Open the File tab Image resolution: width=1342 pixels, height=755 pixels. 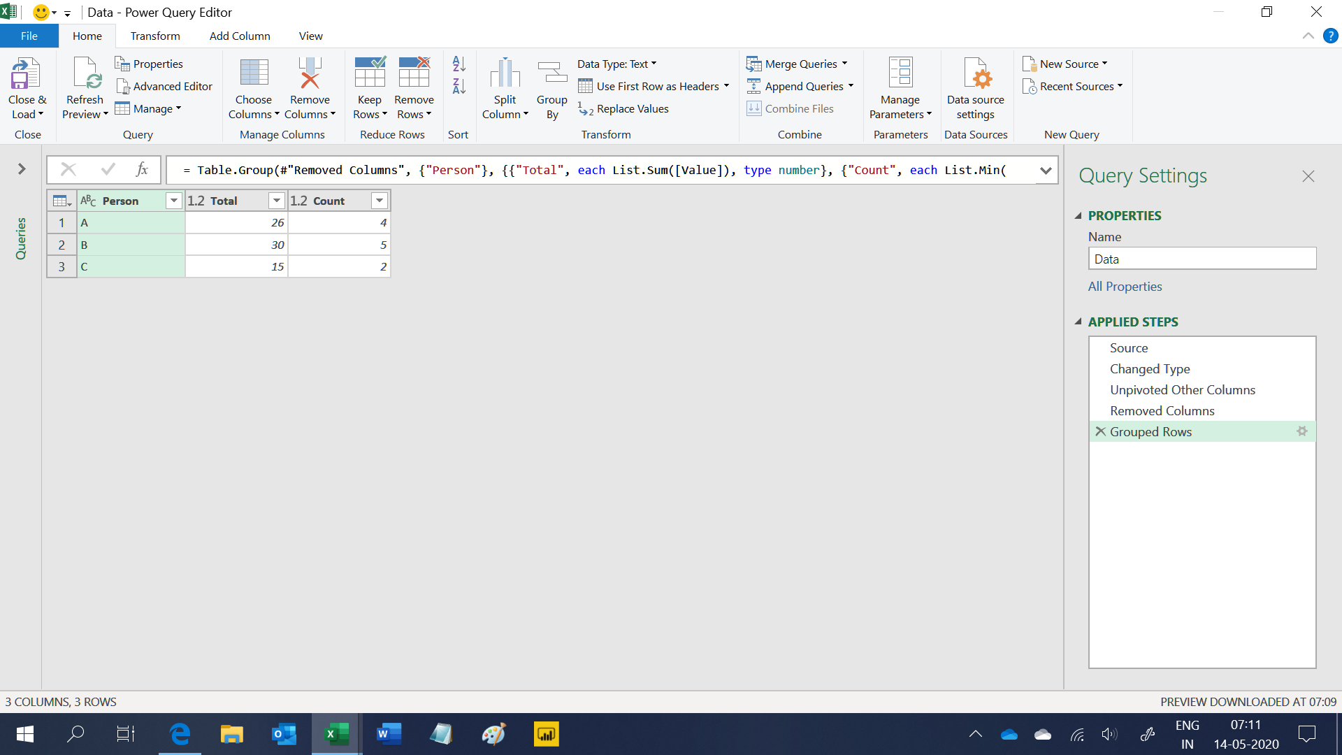coord(29,36)
